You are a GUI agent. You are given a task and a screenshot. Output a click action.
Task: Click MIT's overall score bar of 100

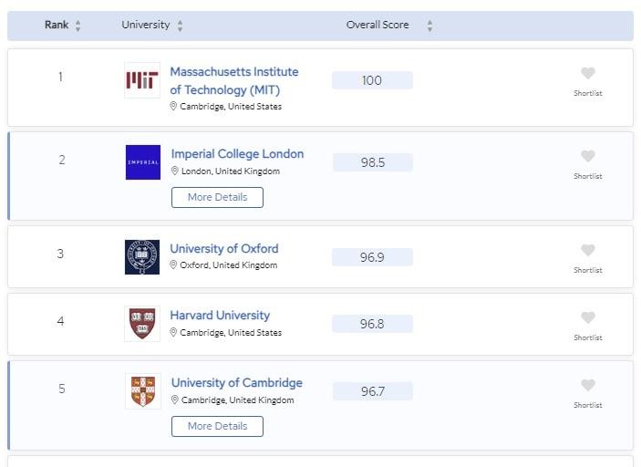coord(372,80)
